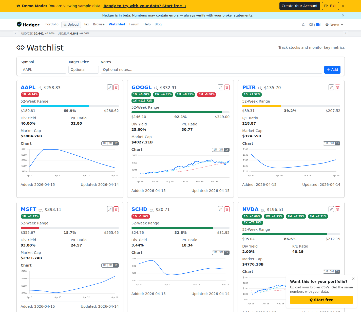
Task: Open AAPL external link icon
Action: coord(40,88)
